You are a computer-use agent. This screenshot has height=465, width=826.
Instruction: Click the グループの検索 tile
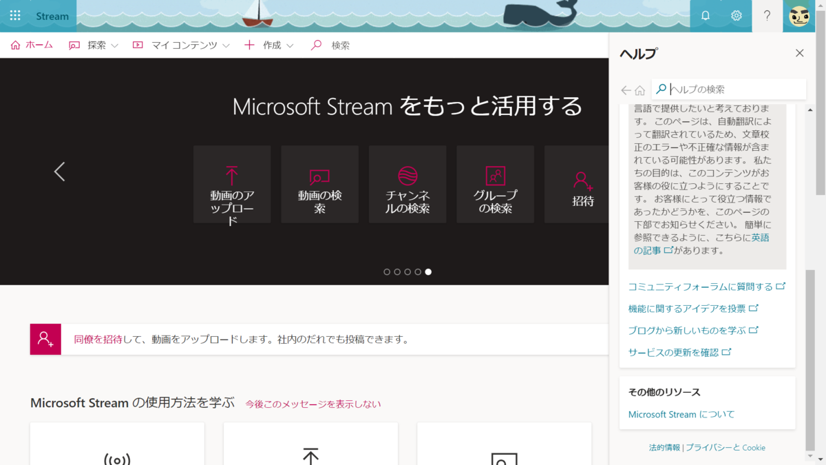[496, 184]
